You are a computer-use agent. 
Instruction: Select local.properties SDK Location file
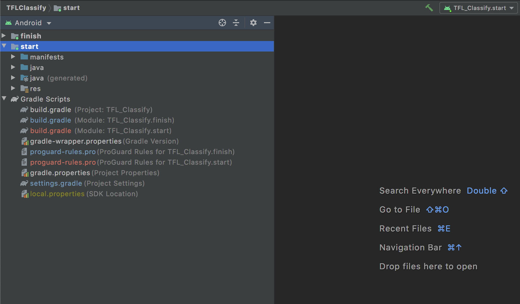pyautogui.click(x=57, y=194)
